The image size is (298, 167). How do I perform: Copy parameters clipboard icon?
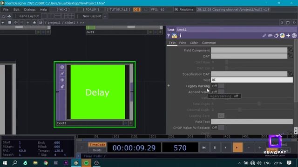276,36
